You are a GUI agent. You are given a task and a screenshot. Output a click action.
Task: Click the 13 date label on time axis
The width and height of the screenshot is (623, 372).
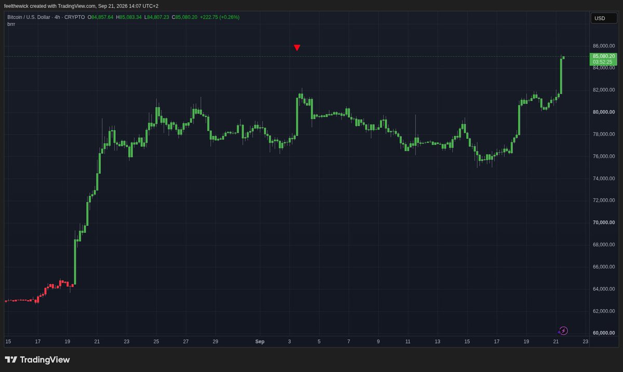(438, 341)
